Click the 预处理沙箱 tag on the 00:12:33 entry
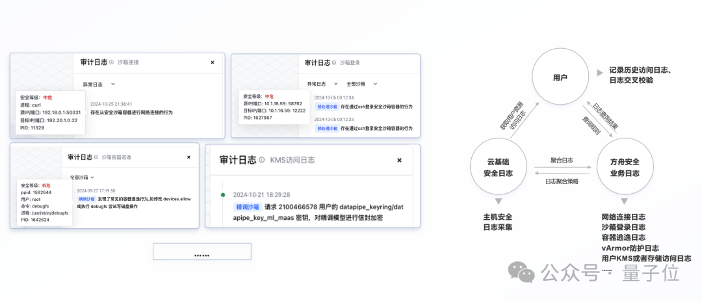Image resolution: width=702 pixels, height=301 pixels. [x=328, y=128]
